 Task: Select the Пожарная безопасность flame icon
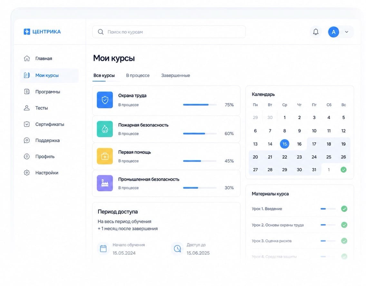coord(105,129)
